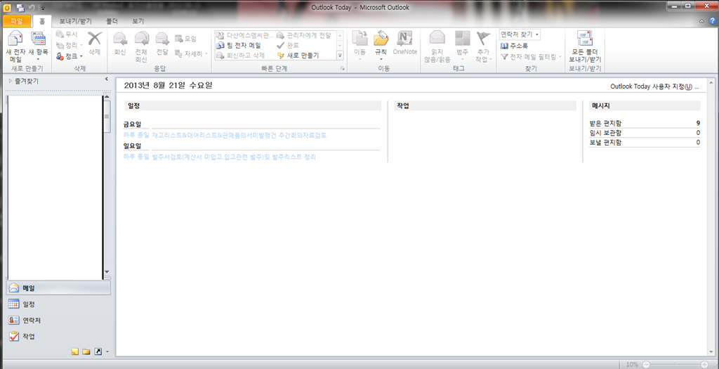719x369 pixels.
Task: Open the 정리 clean up dropdown
Action: click(x=70, y=46)
